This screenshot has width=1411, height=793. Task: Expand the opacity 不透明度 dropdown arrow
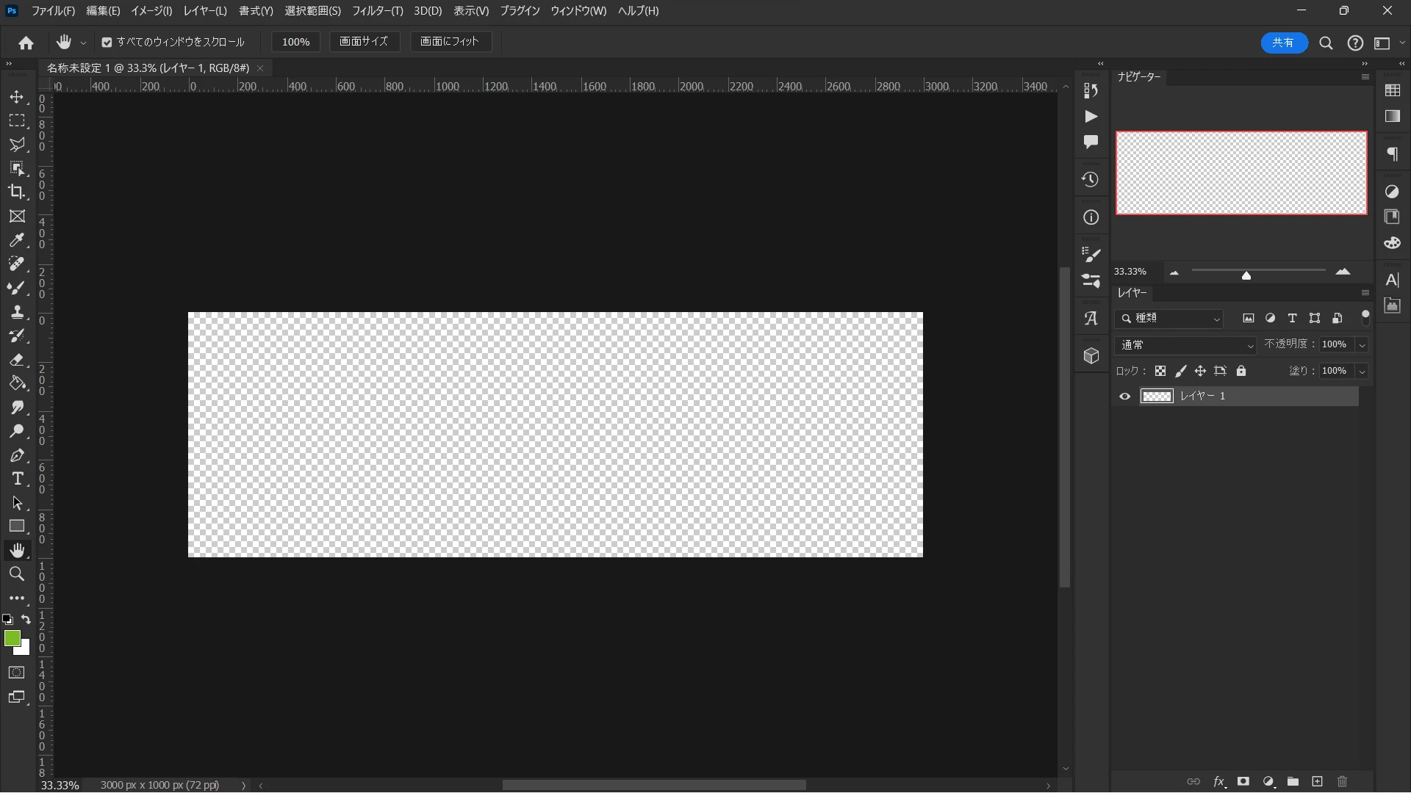[x=1362, y=345]
